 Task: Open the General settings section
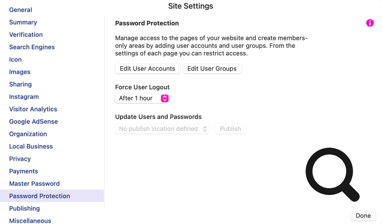(21, 10)
